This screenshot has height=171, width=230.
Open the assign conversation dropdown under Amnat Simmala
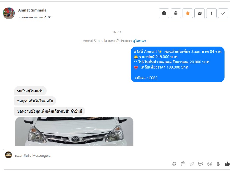(35, 18)
